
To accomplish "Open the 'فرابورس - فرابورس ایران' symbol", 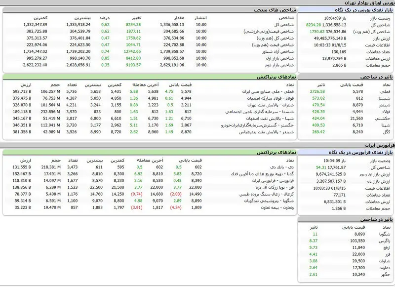I will pos(273,181).
